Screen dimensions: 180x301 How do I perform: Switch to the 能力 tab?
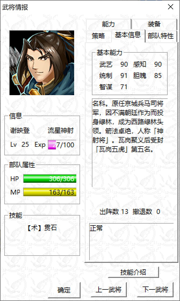coord(109,24)
